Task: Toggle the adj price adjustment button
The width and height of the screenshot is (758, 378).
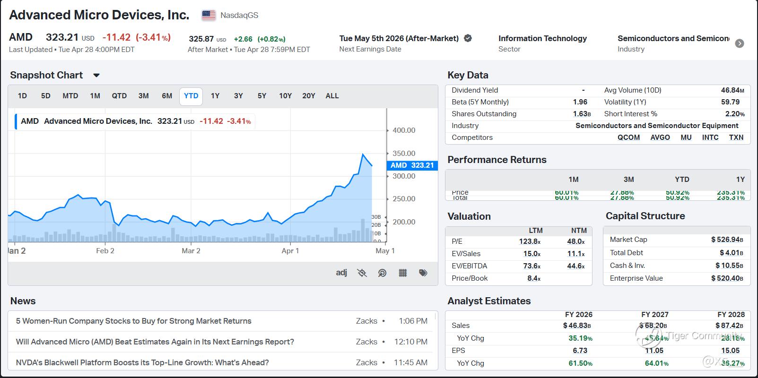Action: pyautogui.click(x=341, y=273)
